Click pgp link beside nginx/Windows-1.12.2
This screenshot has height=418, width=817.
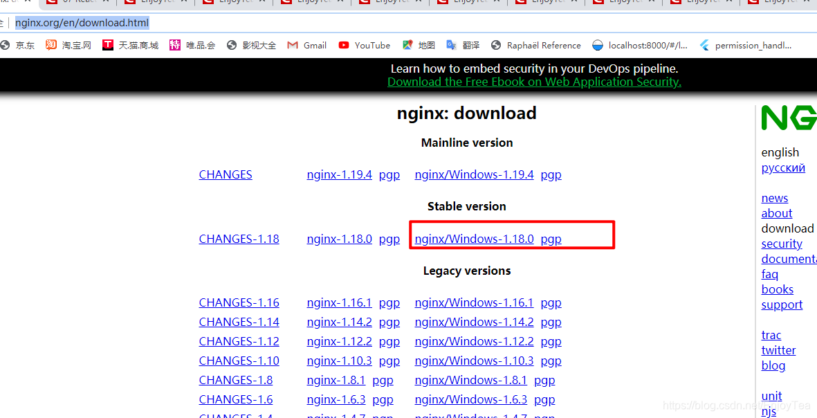551,341
